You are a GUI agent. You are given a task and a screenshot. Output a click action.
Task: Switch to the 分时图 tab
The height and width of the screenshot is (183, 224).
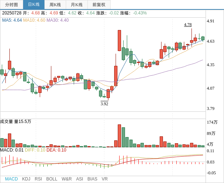(12, 5)
